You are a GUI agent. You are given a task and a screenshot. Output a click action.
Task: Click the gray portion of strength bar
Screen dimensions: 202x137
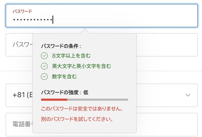98,100
